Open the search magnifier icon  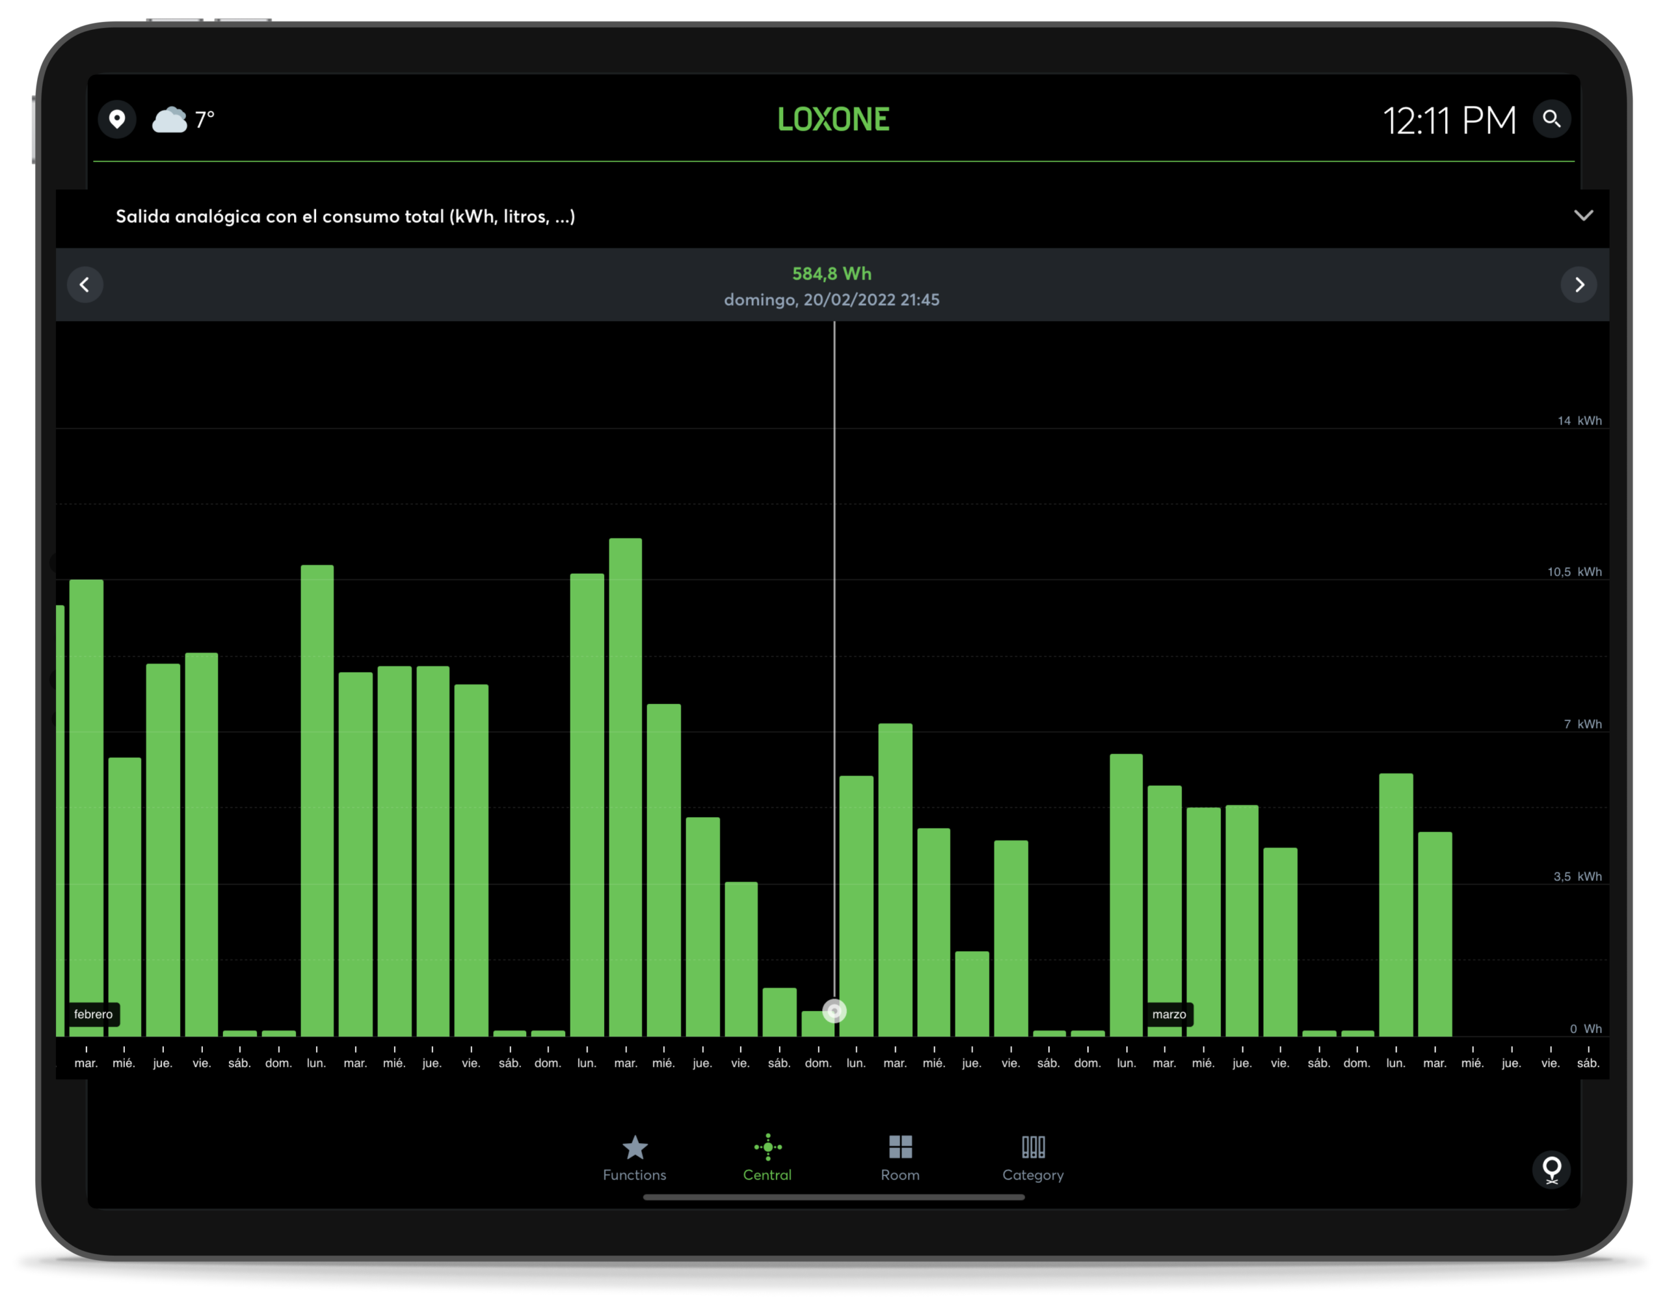click(1551, 119)
